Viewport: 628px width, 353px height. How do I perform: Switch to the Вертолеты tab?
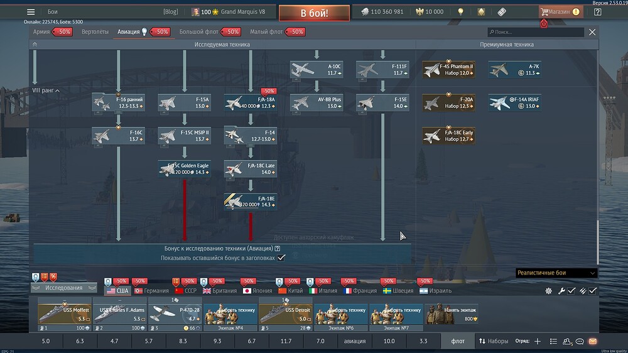click(95, 31)
